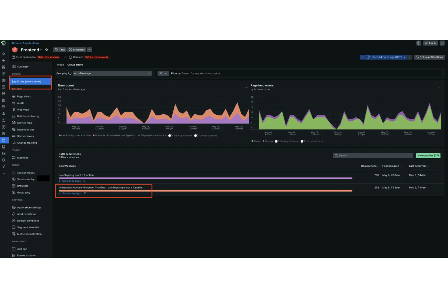Open Diagnose under the Triage section
448x298 pixels.
tap(23, 157)
